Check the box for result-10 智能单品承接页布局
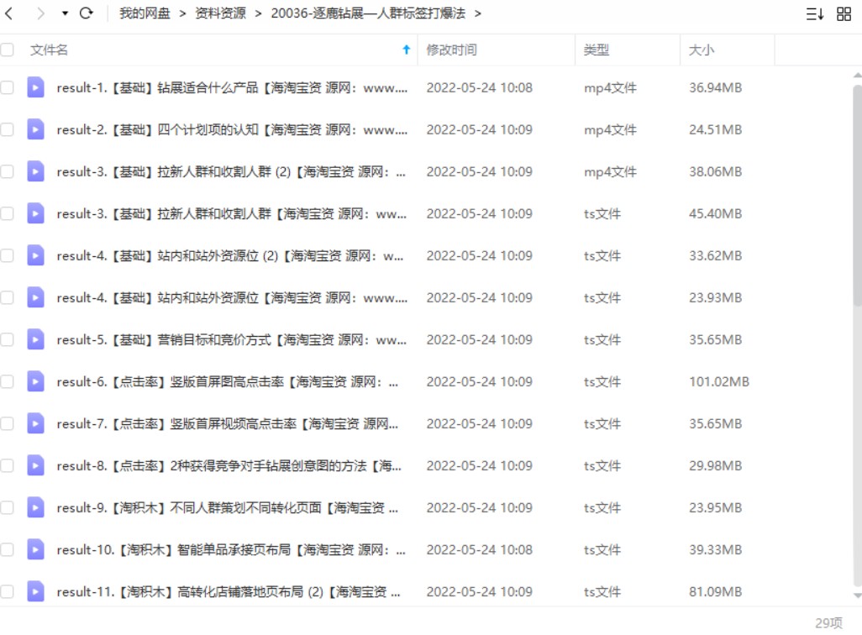Screen dimensions: 862x635 (8, 550)
